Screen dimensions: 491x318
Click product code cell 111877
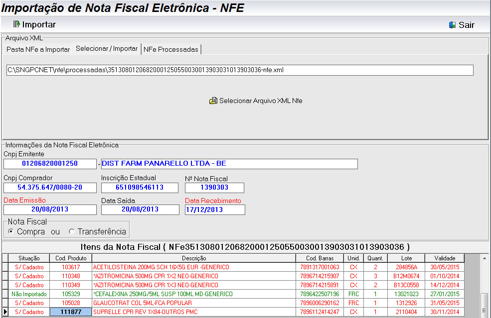71,312
